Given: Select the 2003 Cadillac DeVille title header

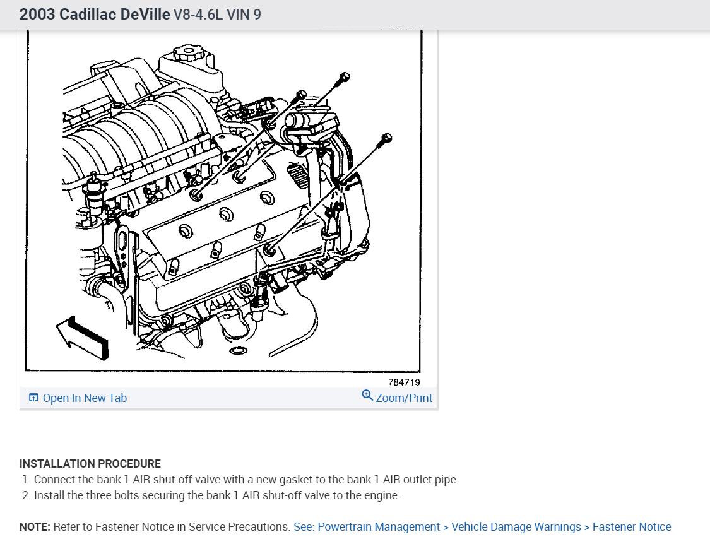Looking at the screenshot, I should click(x=95, y=14).
